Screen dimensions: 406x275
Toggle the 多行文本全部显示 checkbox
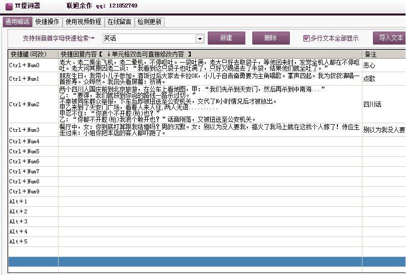[x=307, y=38]
